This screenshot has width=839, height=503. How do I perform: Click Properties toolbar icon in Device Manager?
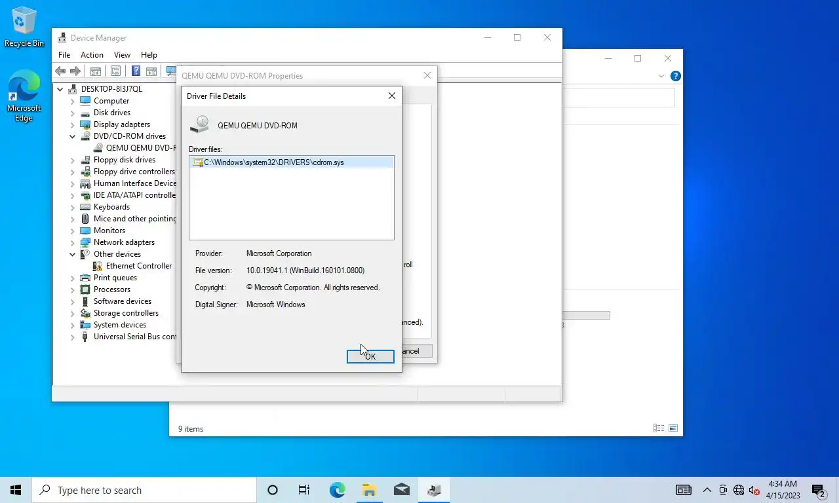[x=116, y=71]
